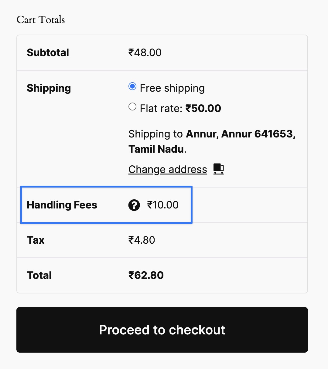
Task: Click the total amount ₹62.80
Action: point(146,275)
